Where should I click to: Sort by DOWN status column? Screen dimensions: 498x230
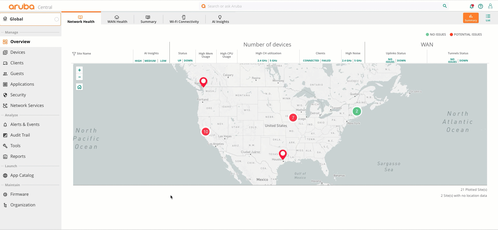pyautogui.click(x=188, y=60)
